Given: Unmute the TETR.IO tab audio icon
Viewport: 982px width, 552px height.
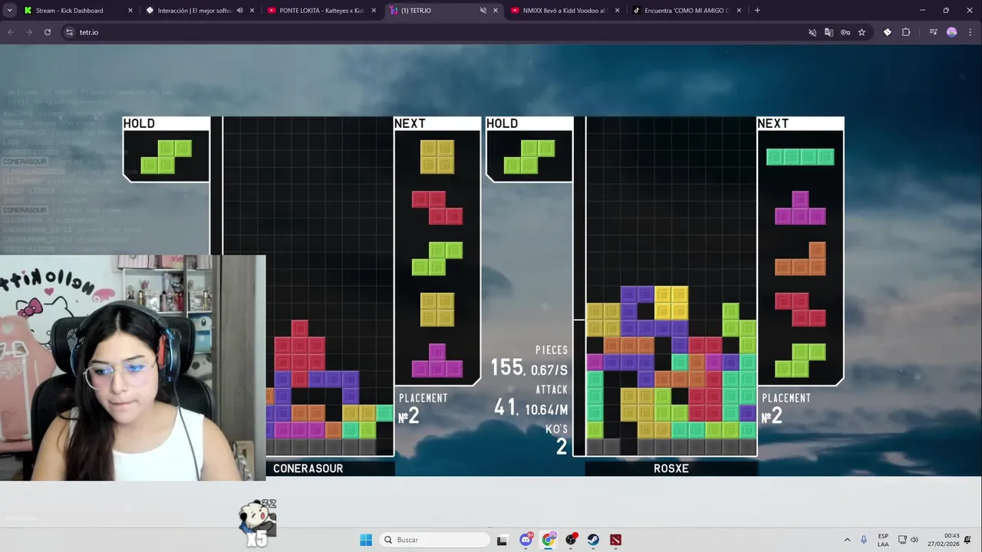Looking at the screenshot, I should 483,11.
